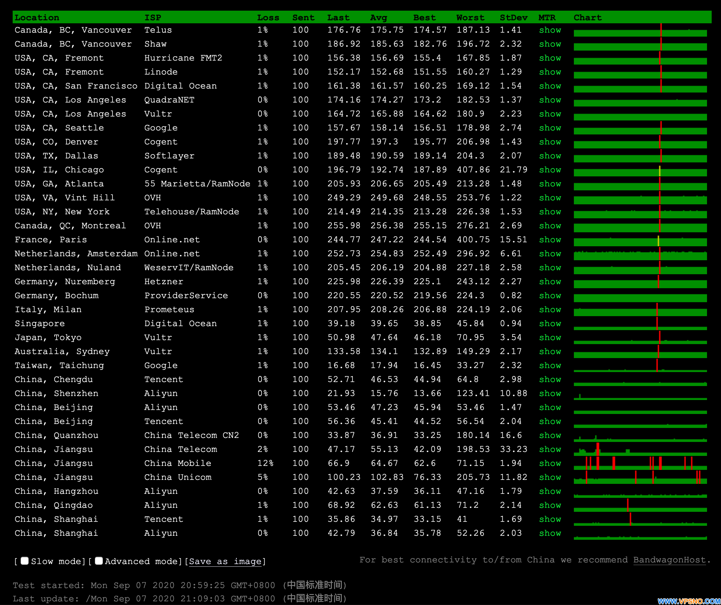Show MTR for Hurricane FMT2 row

550,58
